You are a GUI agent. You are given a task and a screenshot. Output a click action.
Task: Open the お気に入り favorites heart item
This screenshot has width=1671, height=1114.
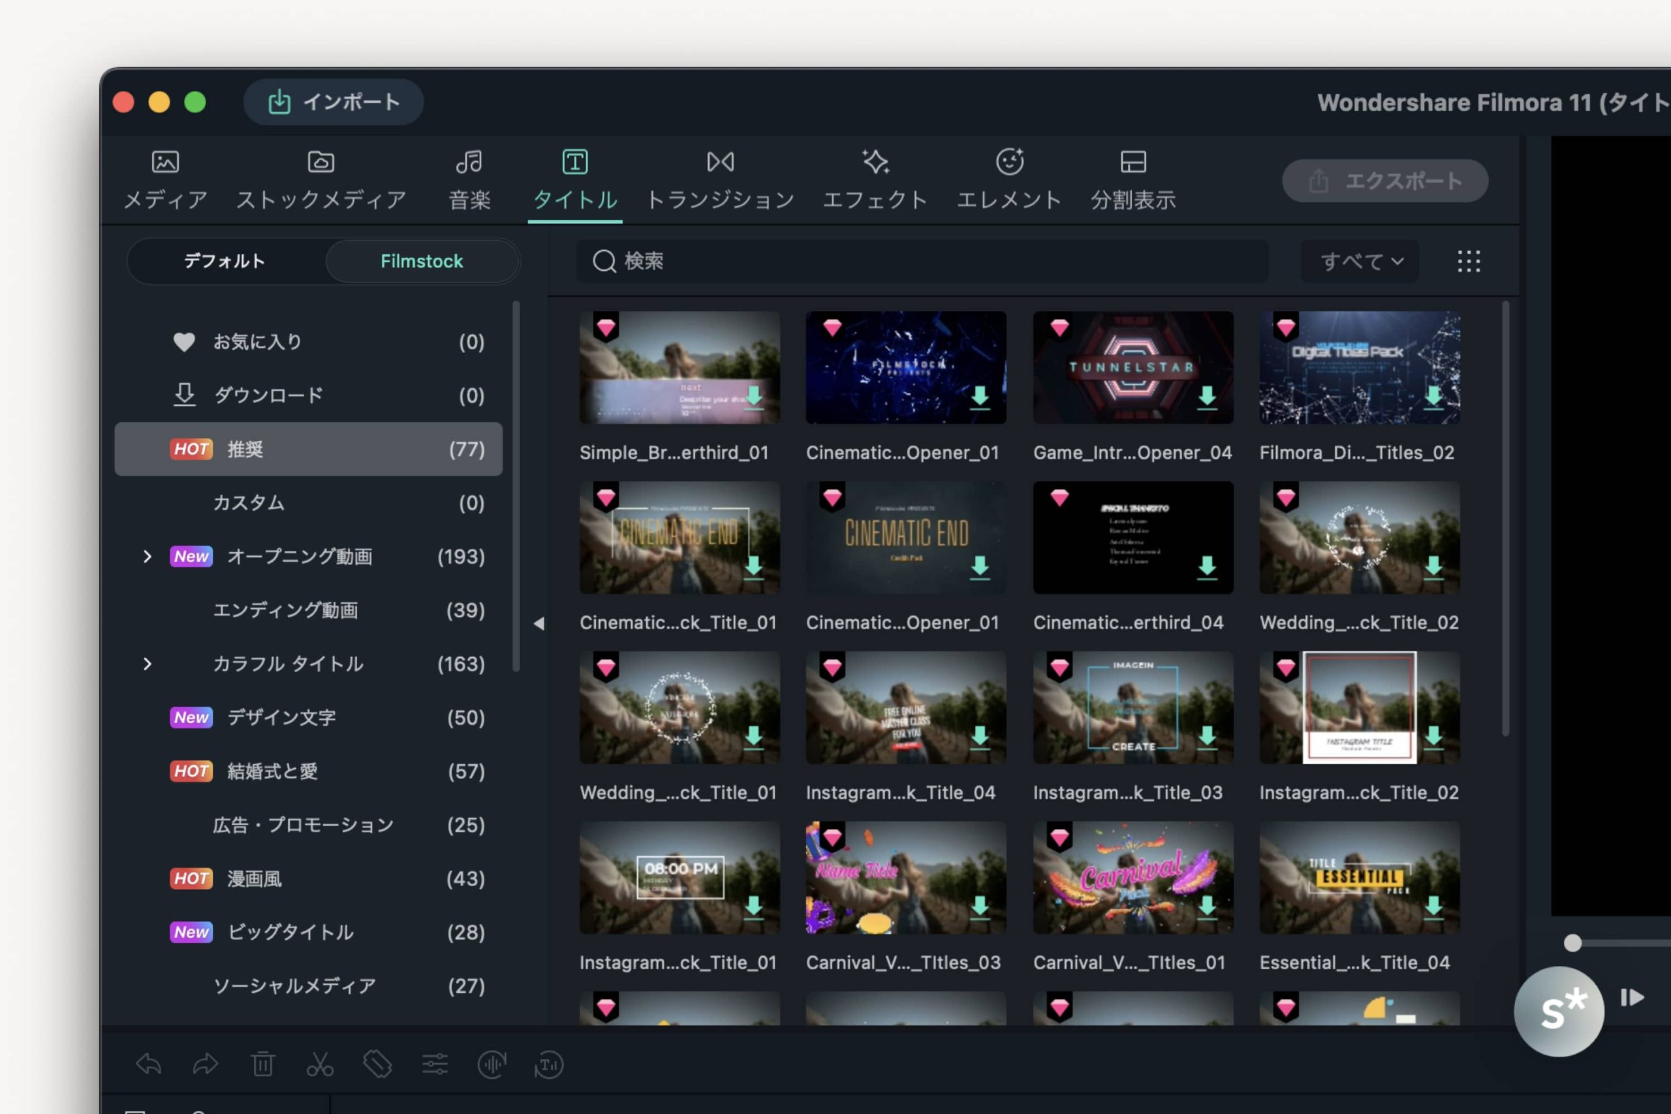click(x=308, y=342)
